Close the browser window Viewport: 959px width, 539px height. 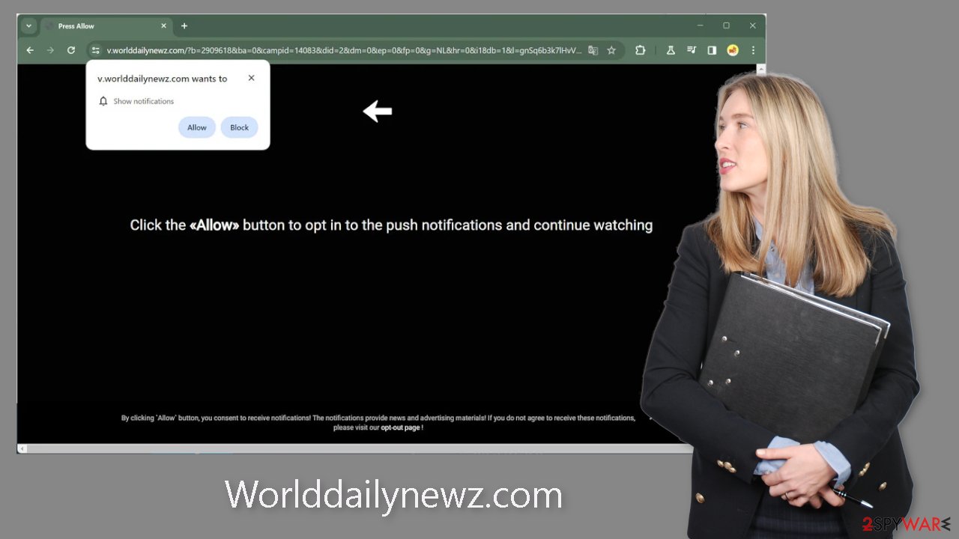[x=753, y=25]
